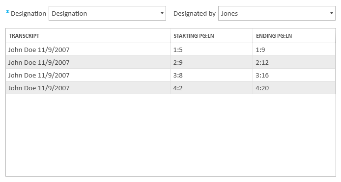Click the Jones combo box text
The image size is (341, 182).
click(229, 13)
